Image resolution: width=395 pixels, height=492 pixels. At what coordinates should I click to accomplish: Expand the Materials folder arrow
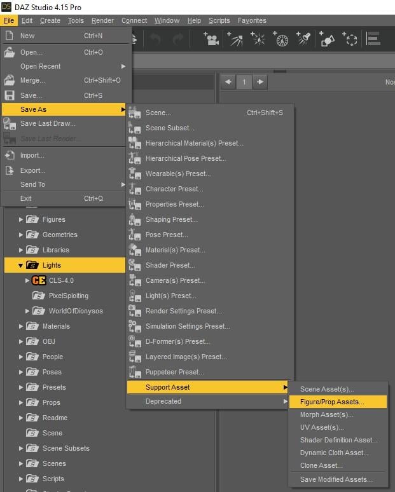click(x=21, y=326)
